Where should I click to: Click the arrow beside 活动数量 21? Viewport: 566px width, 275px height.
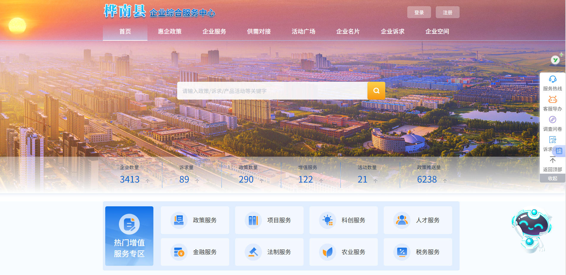pos(375,180)
